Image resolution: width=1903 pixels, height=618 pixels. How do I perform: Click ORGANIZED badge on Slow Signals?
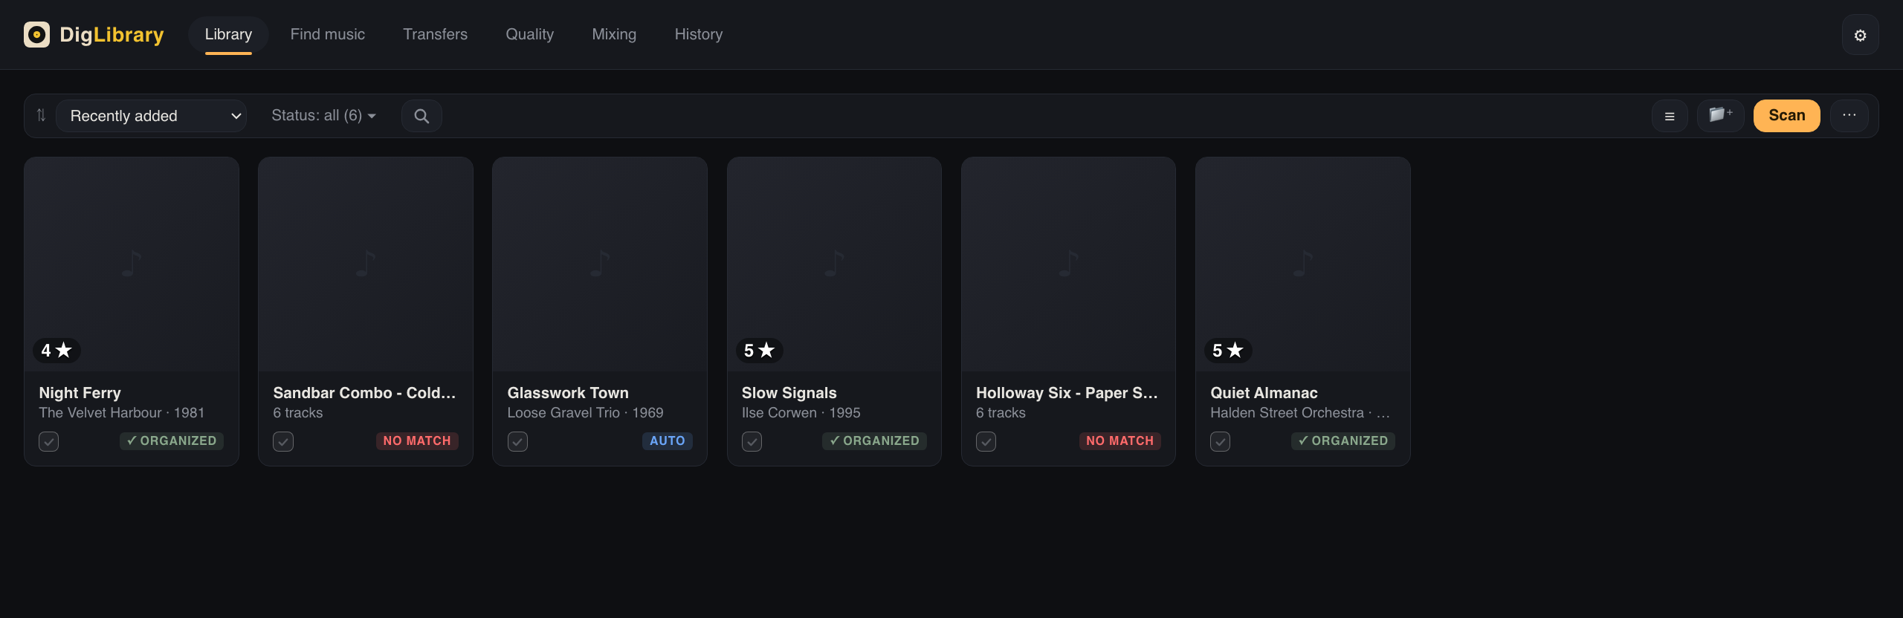click(874, 440)
